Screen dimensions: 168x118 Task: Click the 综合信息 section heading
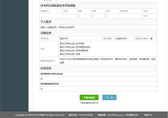point(46,68)
